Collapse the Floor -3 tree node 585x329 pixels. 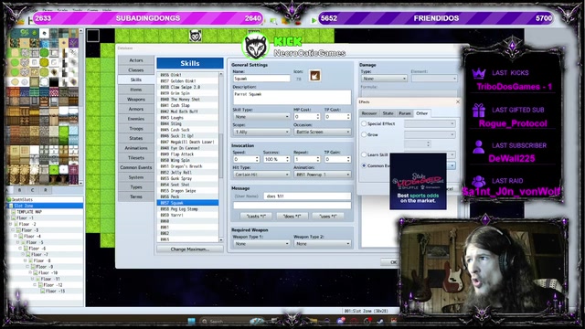tap(14, 230)
